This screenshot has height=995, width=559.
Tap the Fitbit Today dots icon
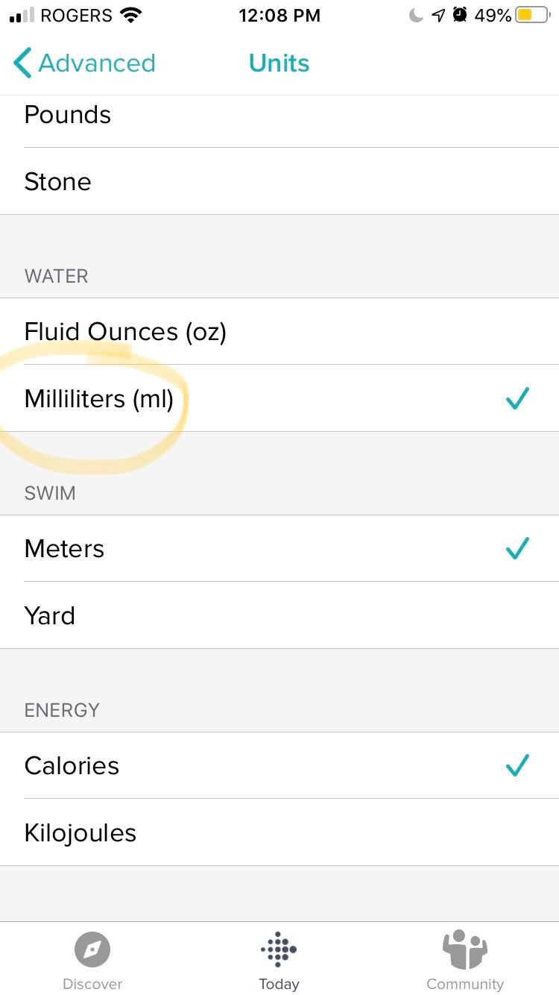click(279, 950)
